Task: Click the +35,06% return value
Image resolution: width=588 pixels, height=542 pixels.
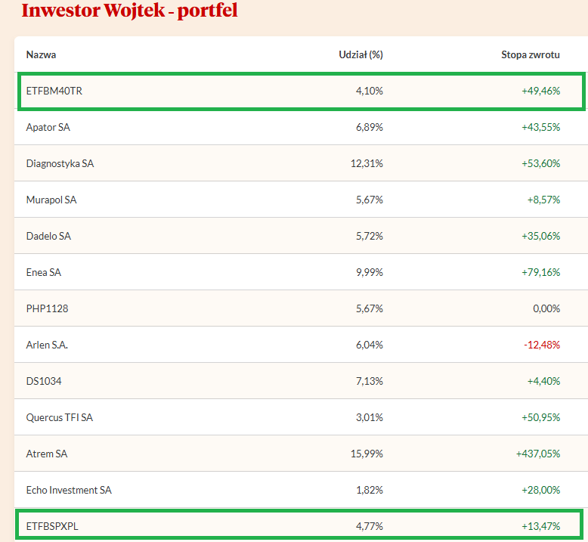Action: pyautogui.click(x=540, y=237)
